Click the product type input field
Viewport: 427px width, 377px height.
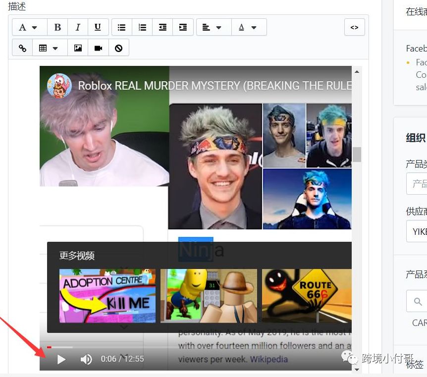point(417,184)
